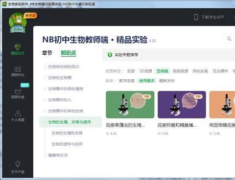Expand 生物体的结构层次 tree node
Viewport: 235px width, 180px height.
[45, 67]
